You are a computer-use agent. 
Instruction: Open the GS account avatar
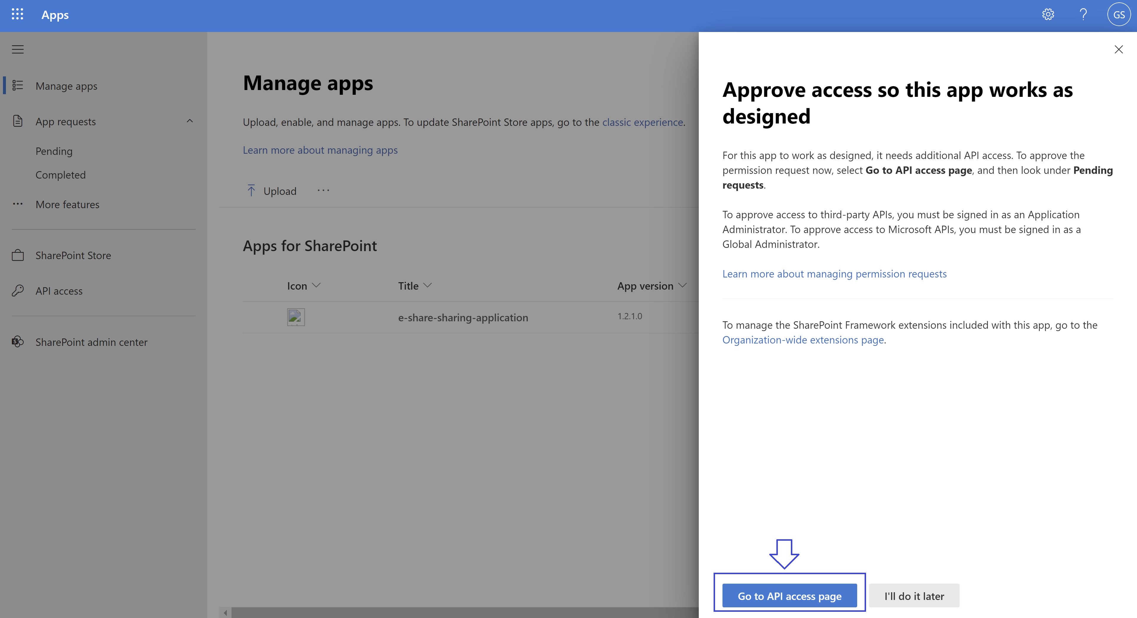pyautogui.click(x=1119, y=15)
